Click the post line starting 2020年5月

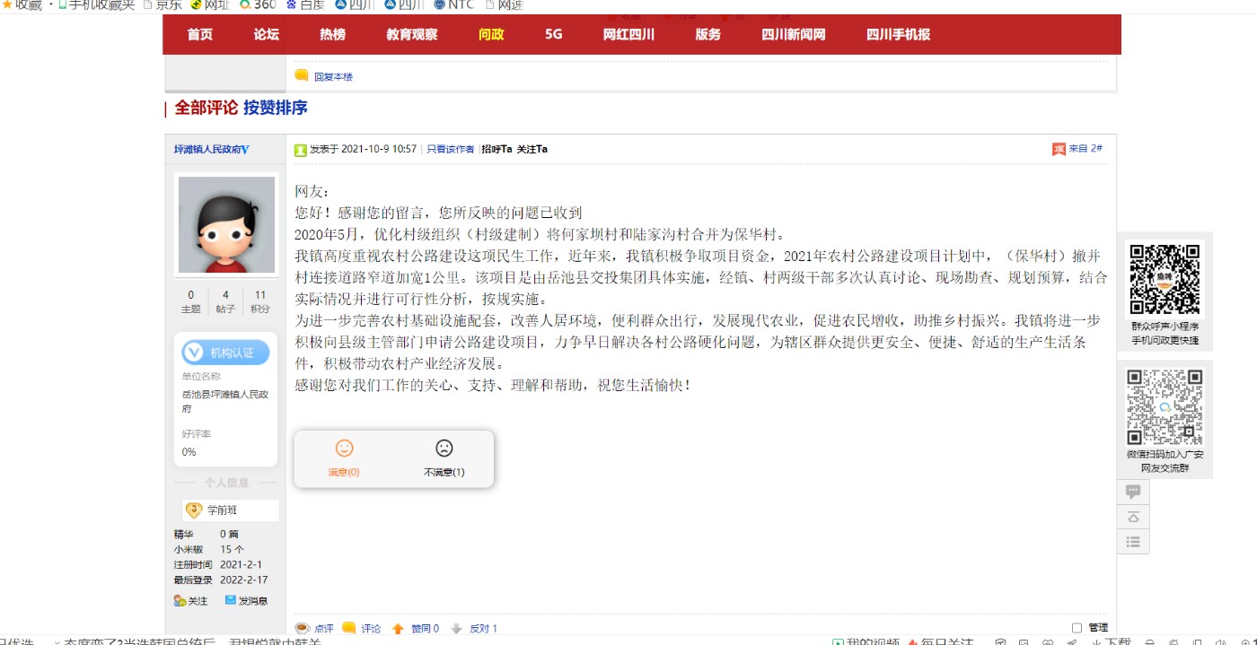[x=542, y=235]
